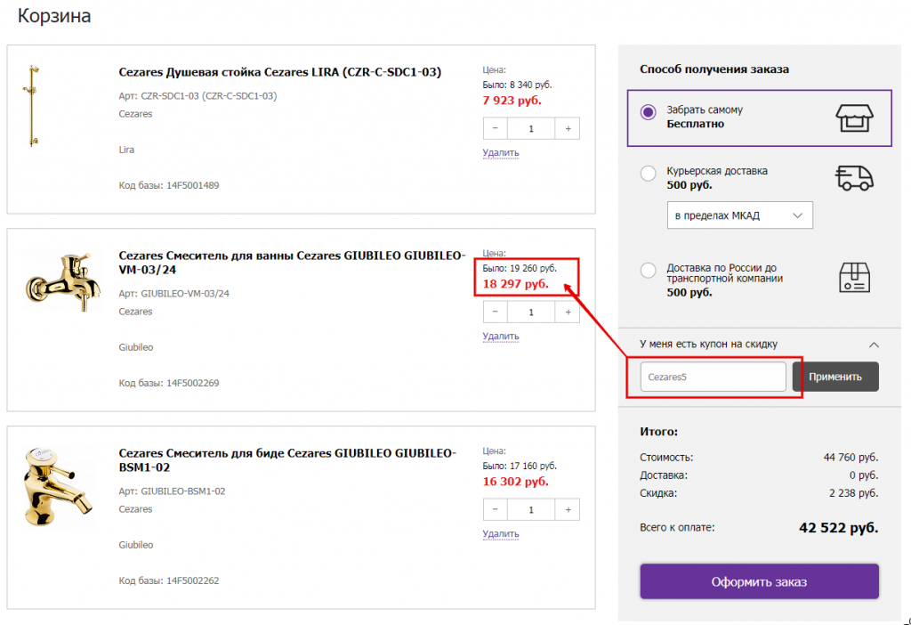Screen dimensions: 911x625
Task: Increase quantity of GIUBILEO-BSM1-02 bidet mixer
Action: [568, 510]
